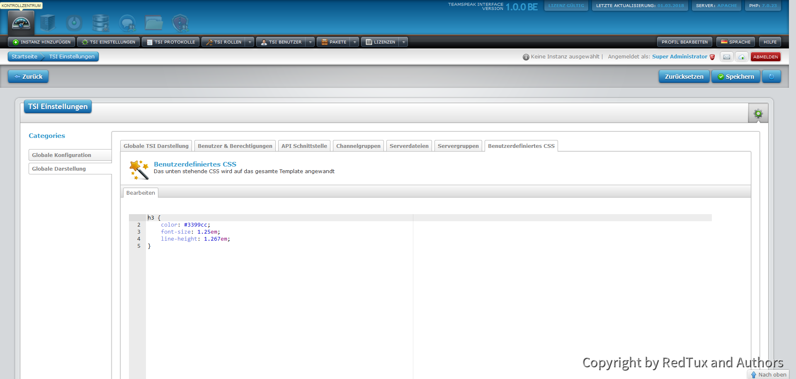Screen dimensions: 796x379
Task: Open TSI Protokolle
Action: (171, 42)
